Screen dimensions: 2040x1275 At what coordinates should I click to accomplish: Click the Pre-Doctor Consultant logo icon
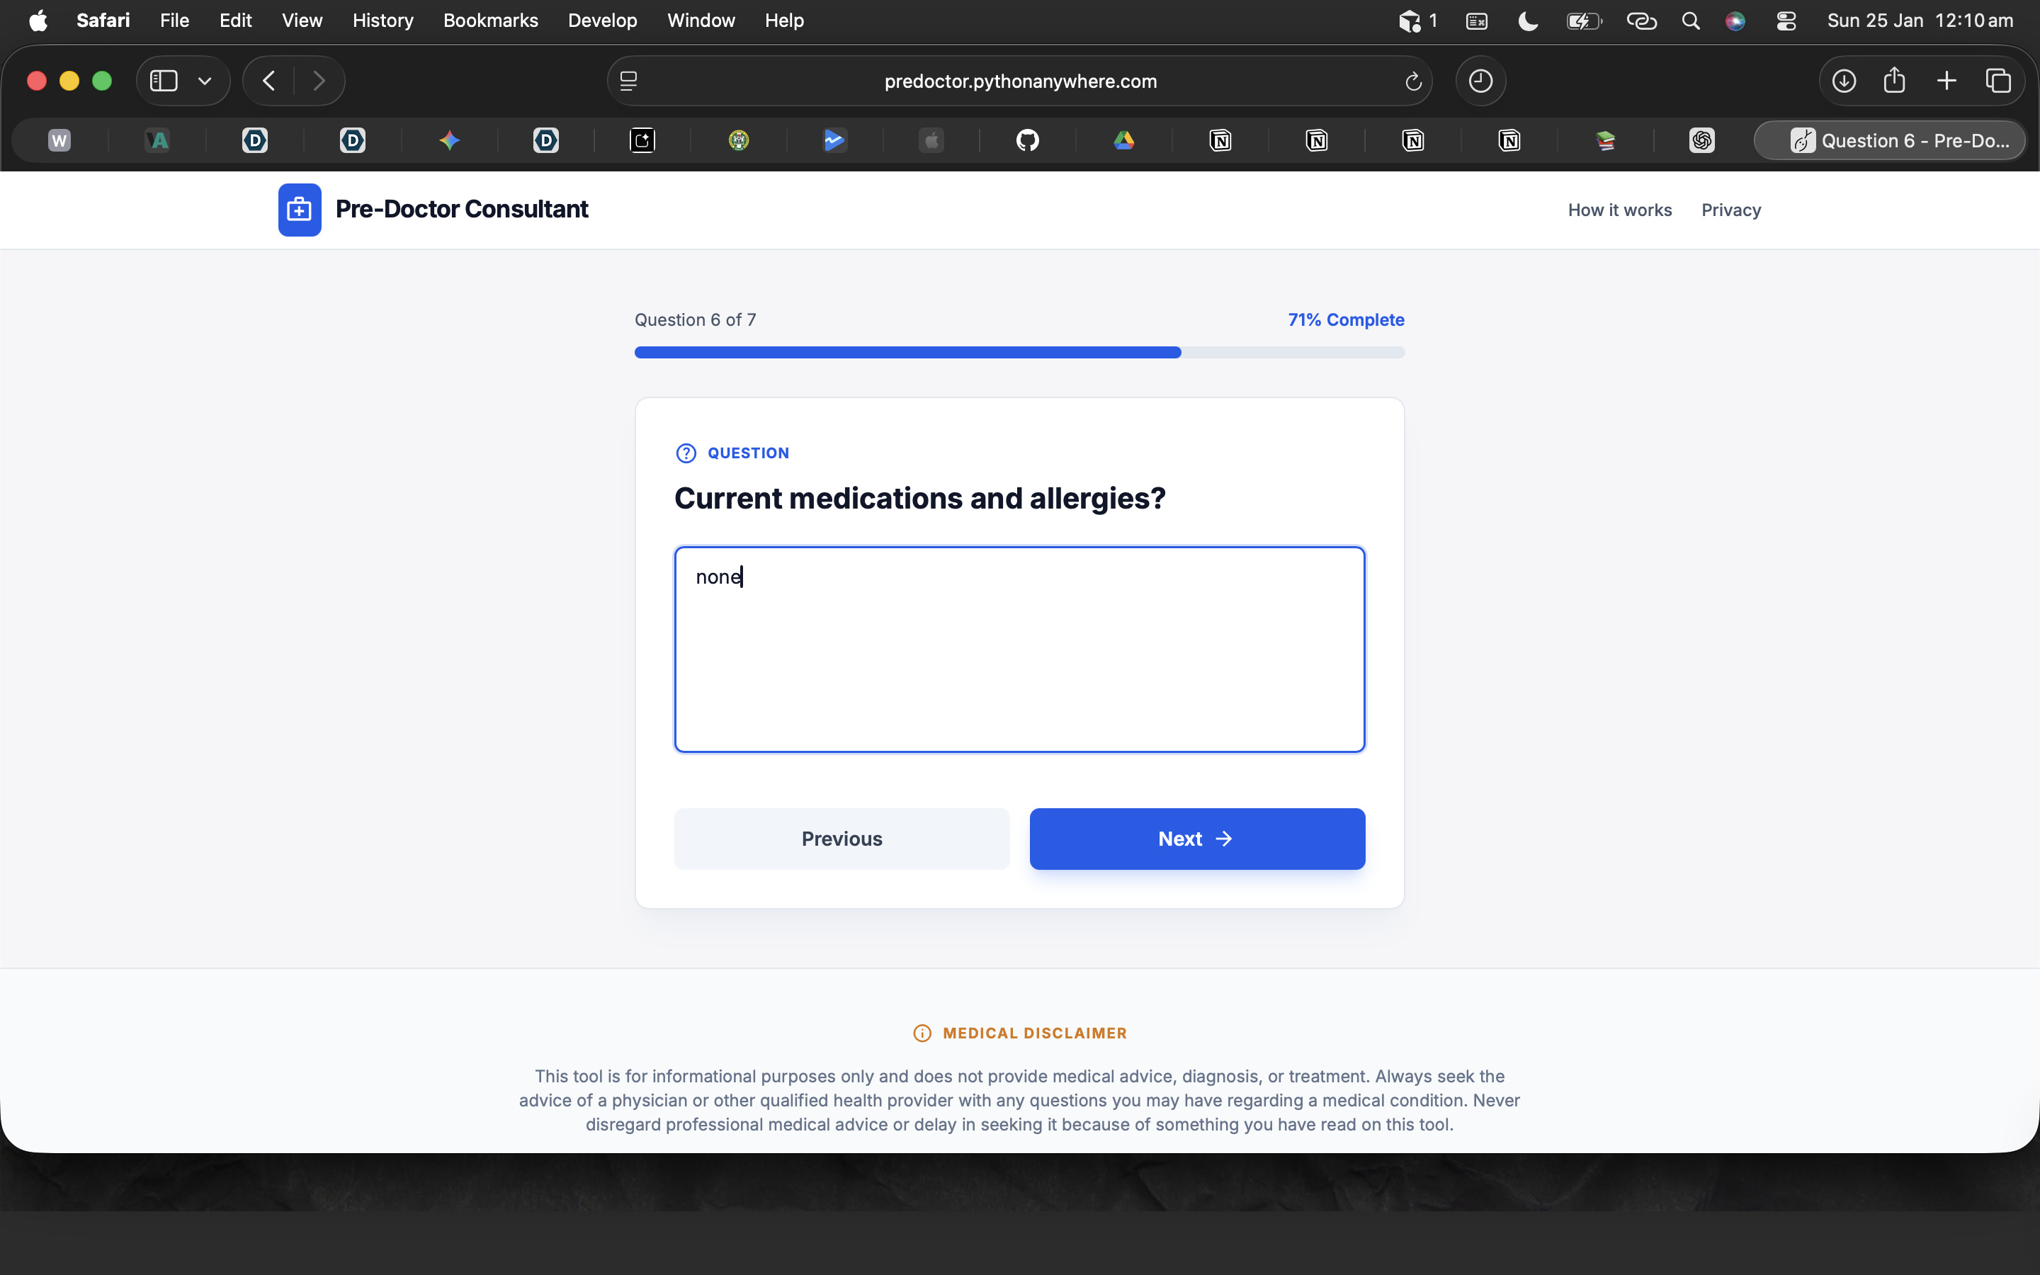pyautogui.click(x=299, y=209)
